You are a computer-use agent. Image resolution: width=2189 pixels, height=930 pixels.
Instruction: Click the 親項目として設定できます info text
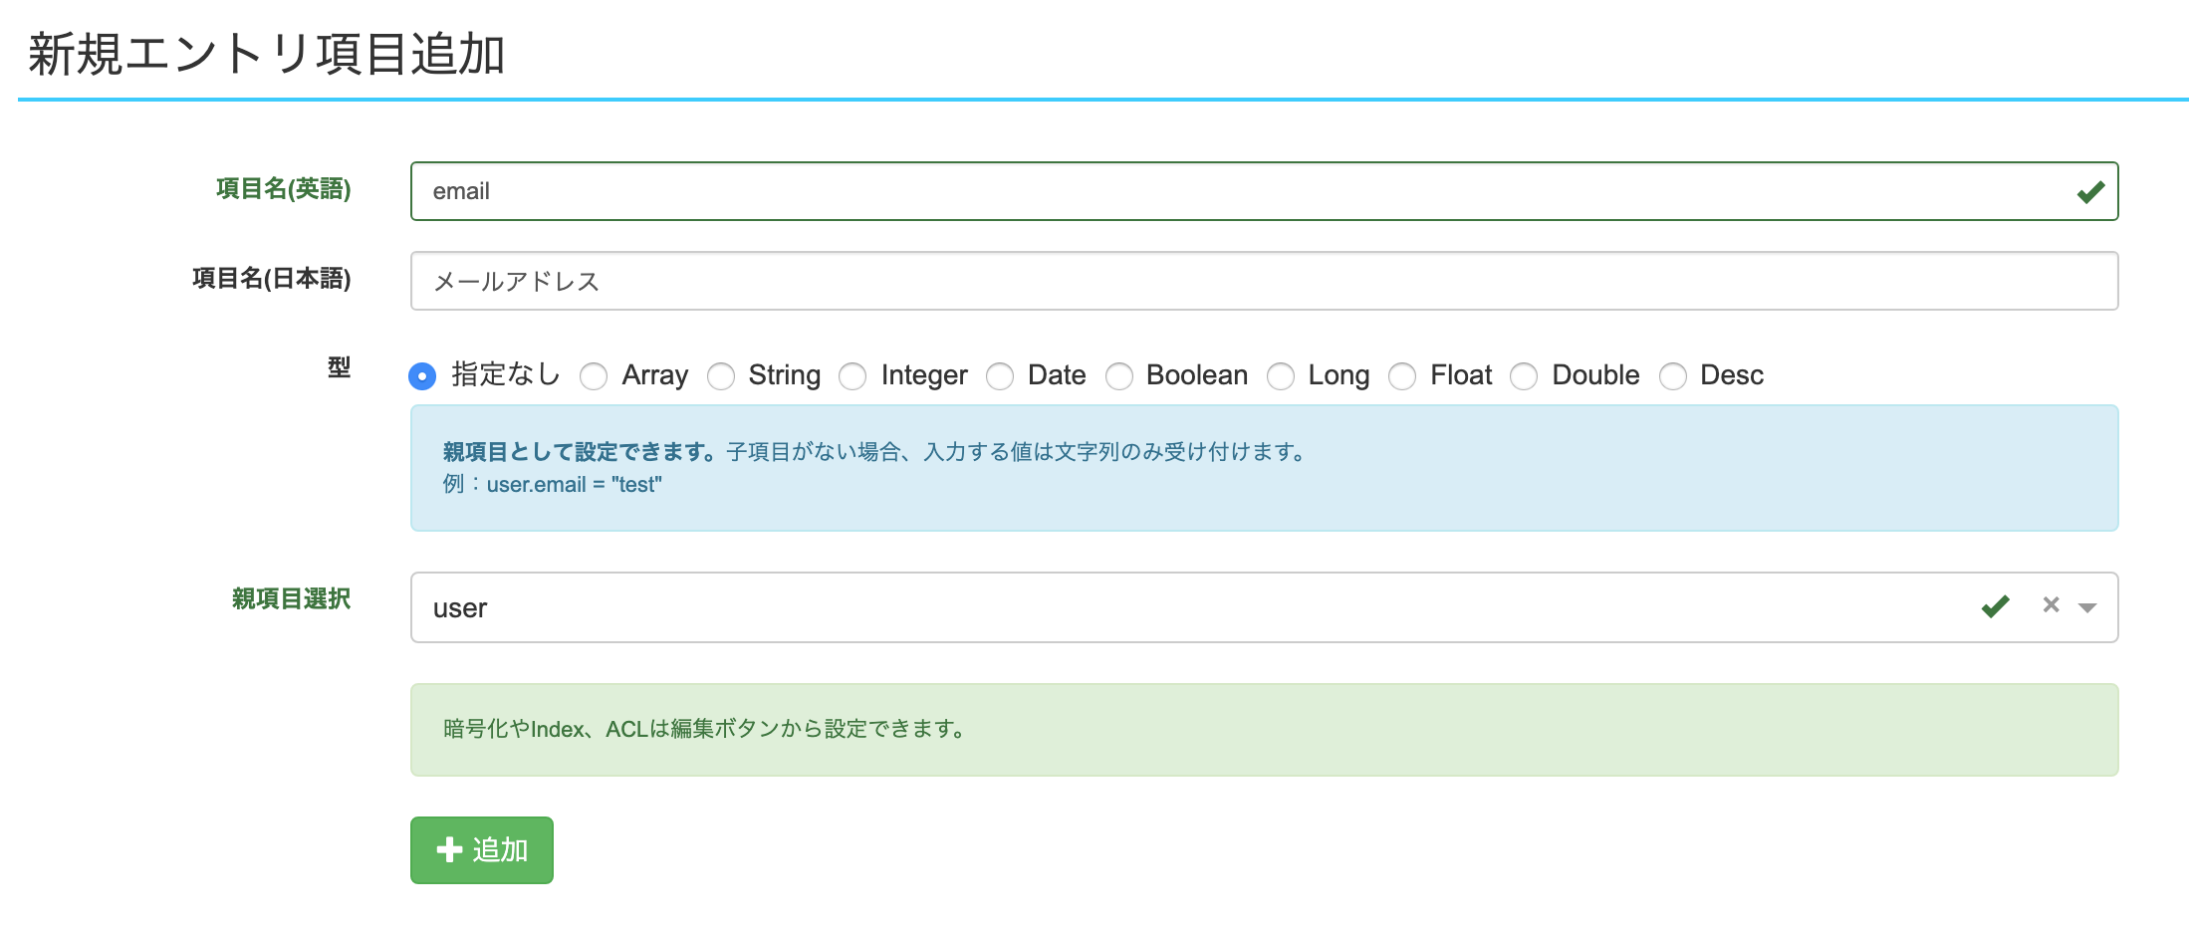[x=580, y=452]
